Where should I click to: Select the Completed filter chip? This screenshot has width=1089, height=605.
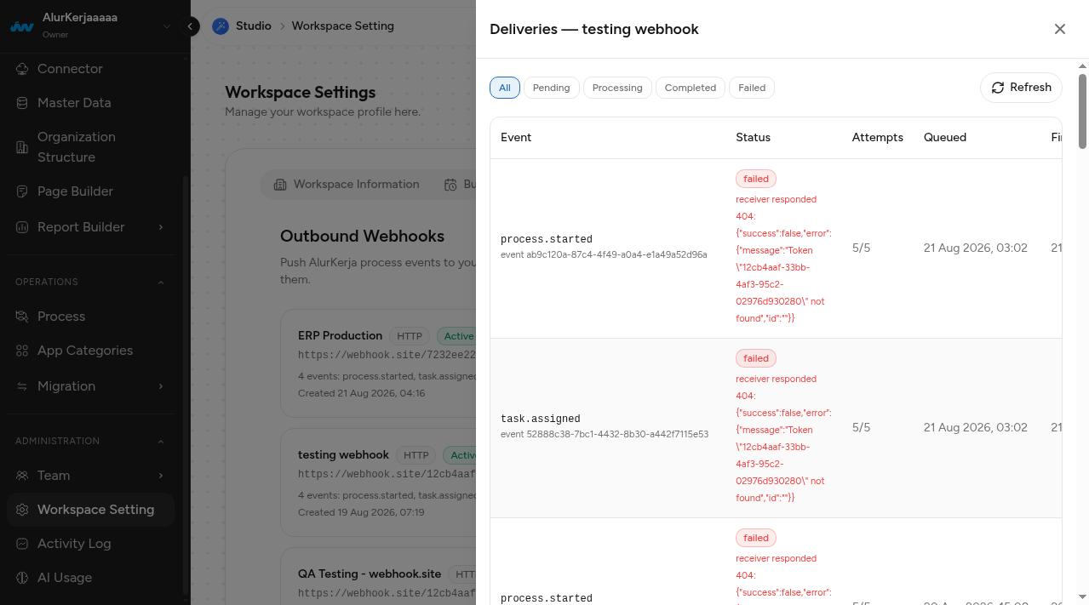coord(691,88)
